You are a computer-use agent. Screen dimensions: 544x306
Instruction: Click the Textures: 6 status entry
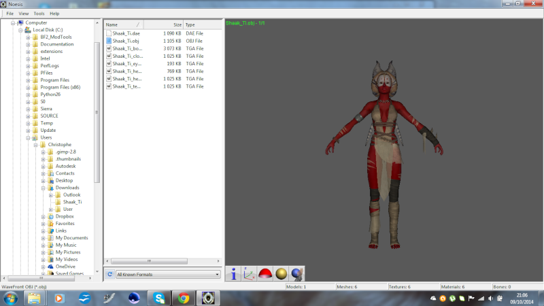click(413, 287)
